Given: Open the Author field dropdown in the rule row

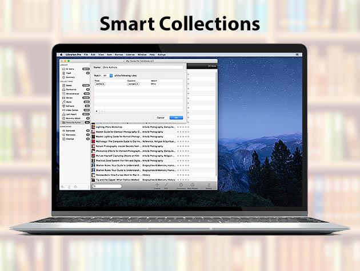Looking at the screenshot, I should click(100, 84).
